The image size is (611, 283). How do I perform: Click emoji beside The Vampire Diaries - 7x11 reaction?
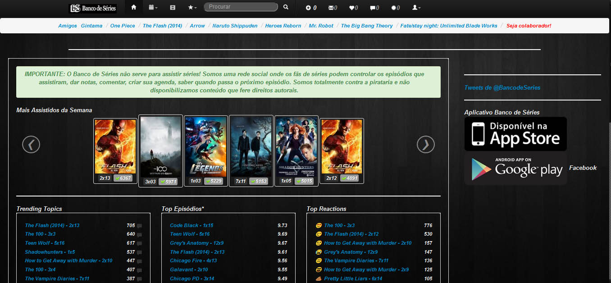point(319,260)
